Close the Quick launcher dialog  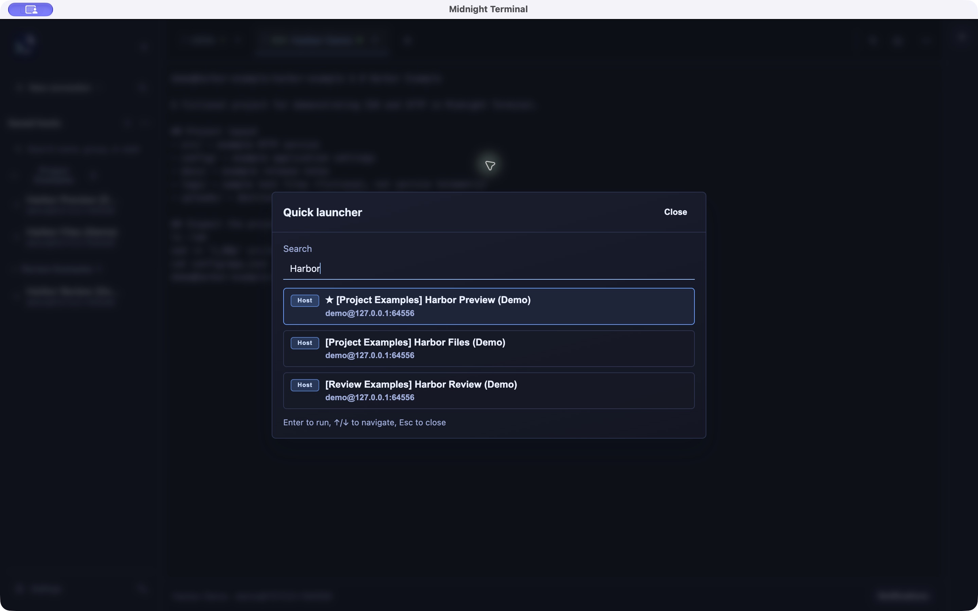(675, 212)
